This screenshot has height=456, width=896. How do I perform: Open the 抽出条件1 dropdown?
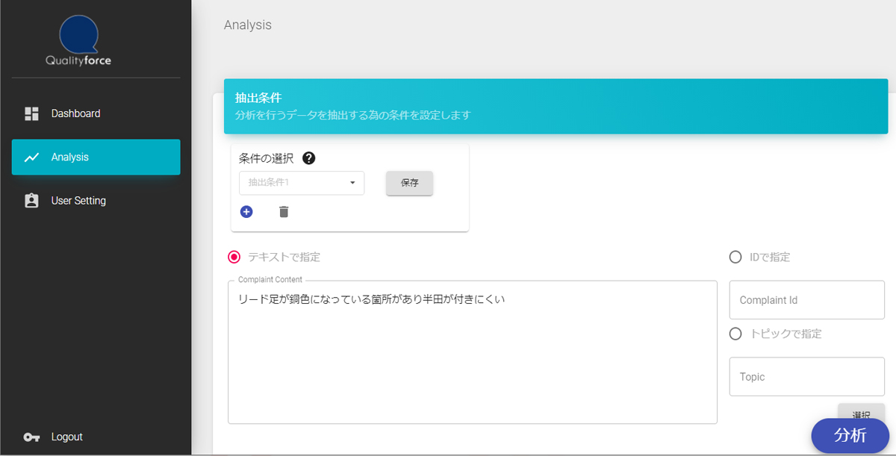(x=302, y=183)
